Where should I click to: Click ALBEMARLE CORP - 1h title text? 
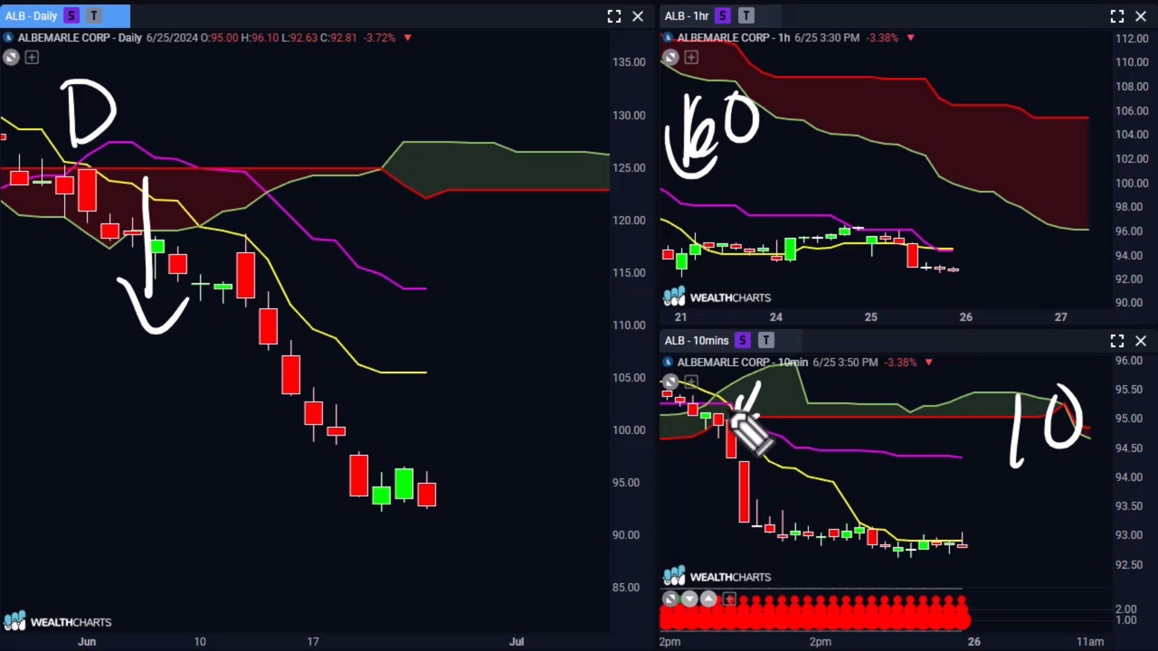pos(733,37)
